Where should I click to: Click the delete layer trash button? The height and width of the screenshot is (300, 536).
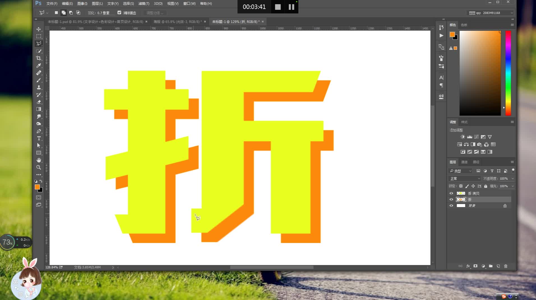pos(506,266)
